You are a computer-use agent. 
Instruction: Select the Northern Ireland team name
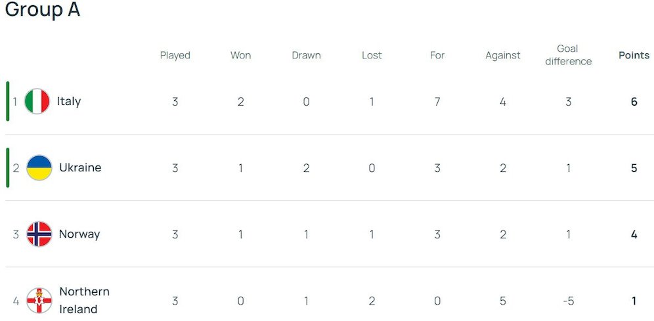tap(84, 300)
